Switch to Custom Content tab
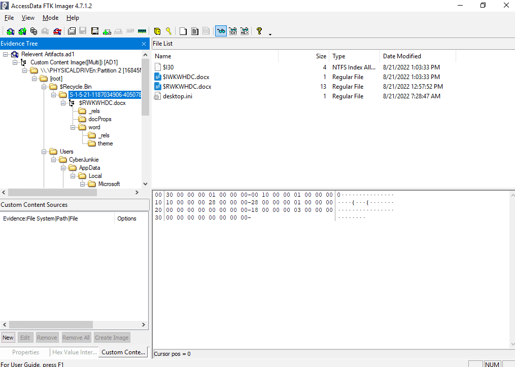This screenshot has height=367, width=515. click(123, 352)
